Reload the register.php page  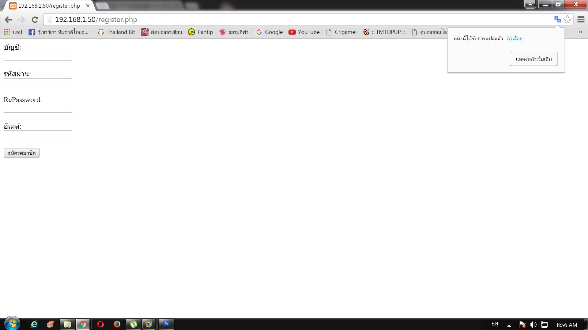[35, 20]
